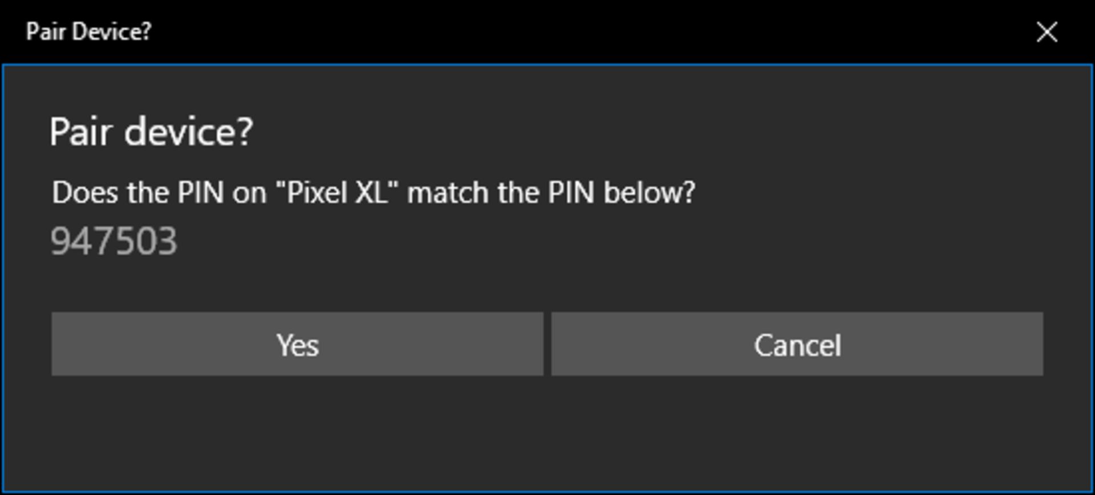The width and height of the screenshot is (1095, 495).
Task: Click the "Pair Device?" window title
Action: click(x=88, y=32)
